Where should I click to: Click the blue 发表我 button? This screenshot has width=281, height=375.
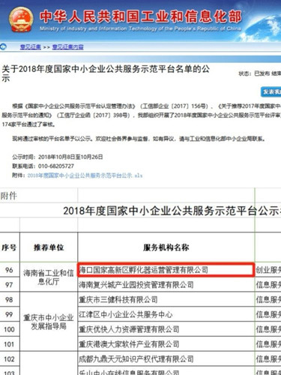271,92
